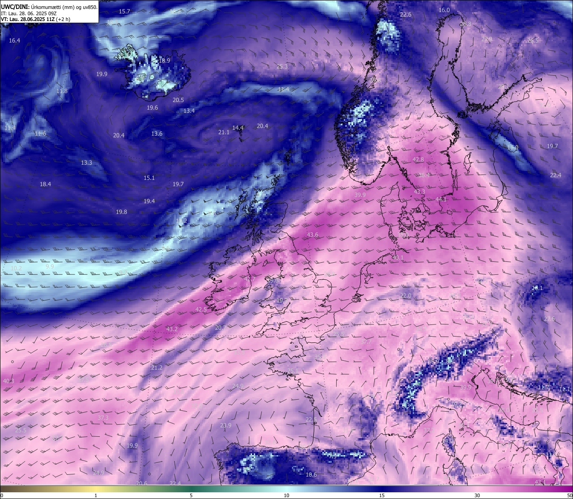Click the 21.1 value west of the Faroes

(224, 132)
